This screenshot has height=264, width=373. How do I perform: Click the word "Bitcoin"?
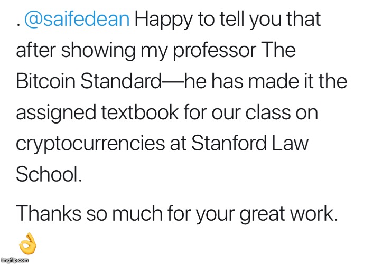tap(45, 81)
